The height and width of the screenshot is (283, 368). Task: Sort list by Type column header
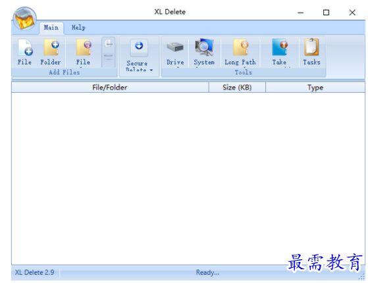315,88
